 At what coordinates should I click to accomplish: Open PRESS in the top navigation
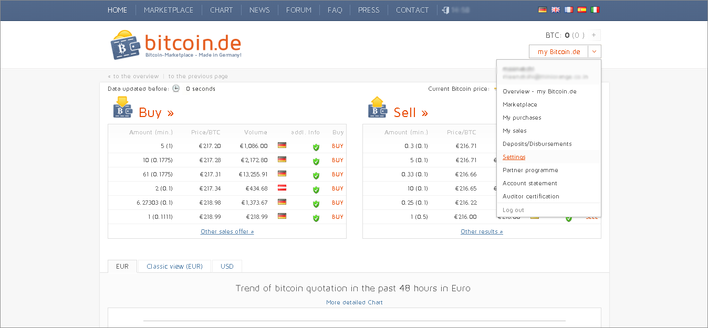(x=369, y=10)
